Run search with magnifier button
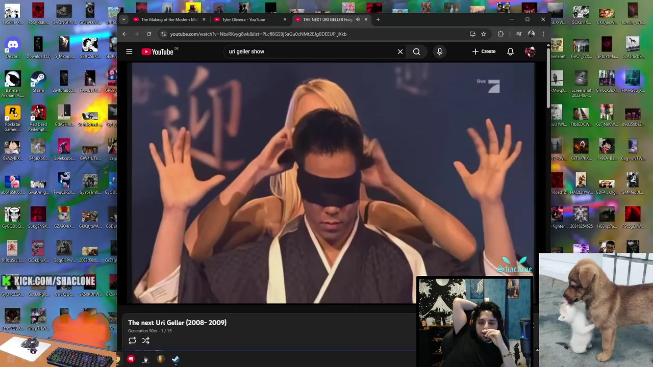This screenshot has width=653, height=367. 417,51
